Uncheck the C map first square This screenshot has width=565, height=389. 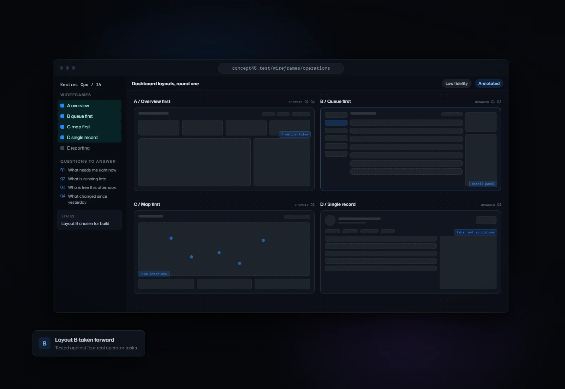click(63, 127)
